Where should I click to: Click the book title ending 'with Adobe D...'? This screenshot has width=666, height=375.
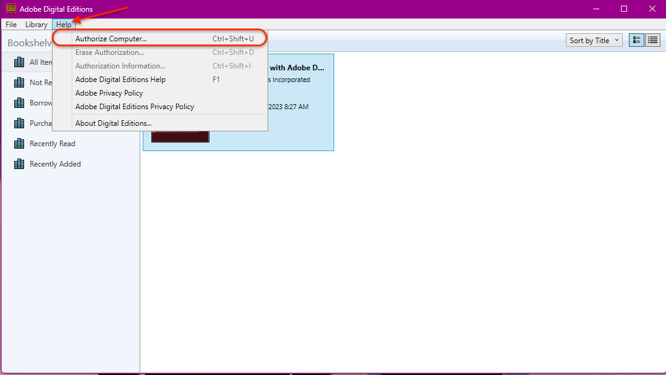(297, 67)
